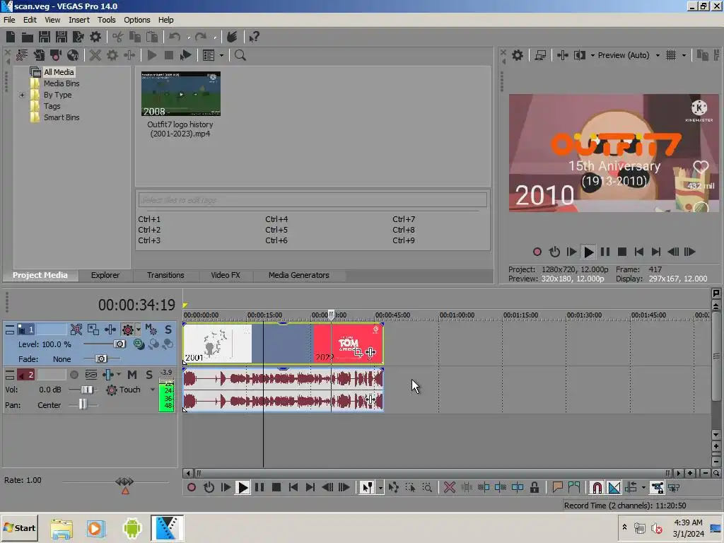The height and width of the screenshot is (543, 724).
Task: Open the Touch automation mode dropdown
Action: coord(153,390)
